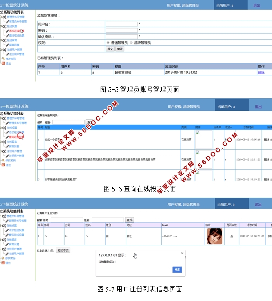The image size is (272, 301).
Task: Open 管理员帐号管理 sub-item link in Figure 5-6 sidebar
Action: (18, 123)
